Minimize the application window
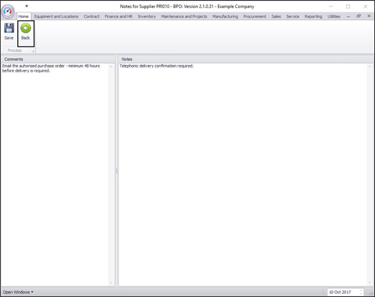 coord(331,6)
